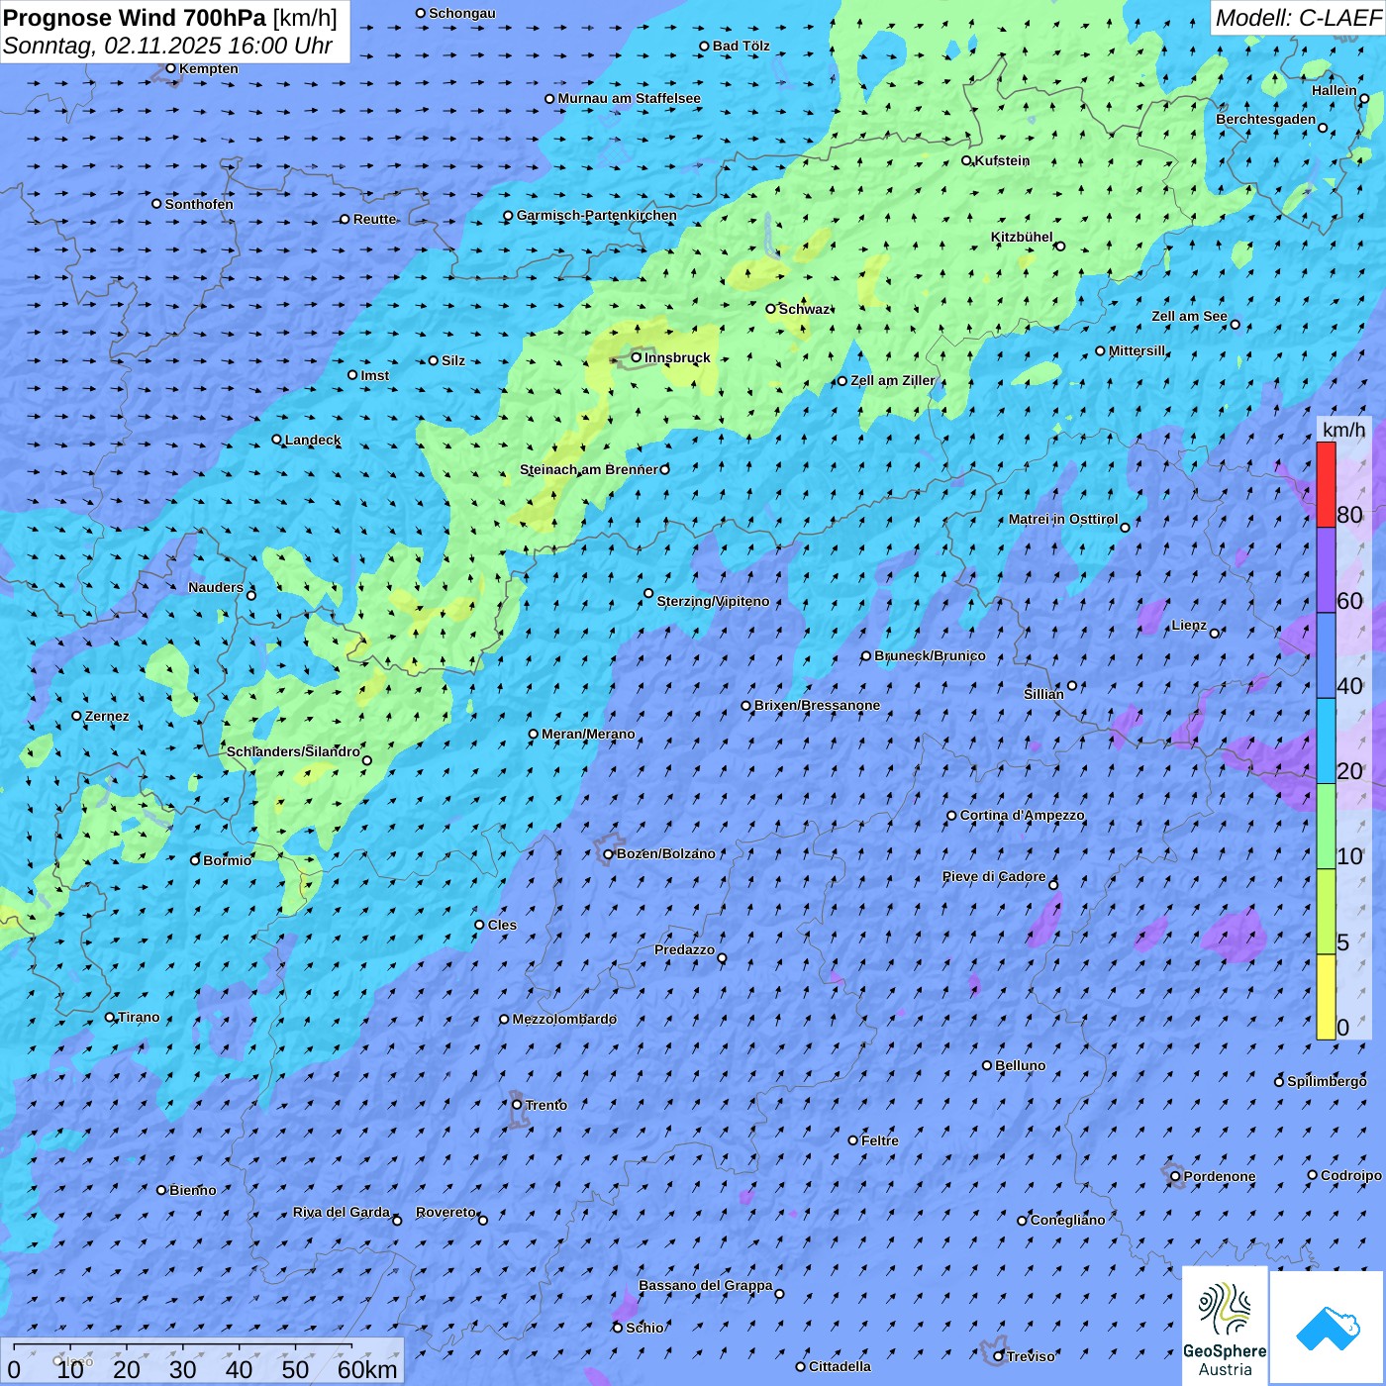This screenshot has height=1386, width=1386.
Task: Click the Trento city marker
Action: tap(517, 1105)
